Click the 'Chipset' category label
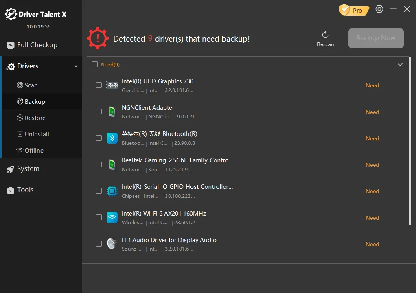The width and height of the screenshot is (416, 293). click(x=130, y=196)
